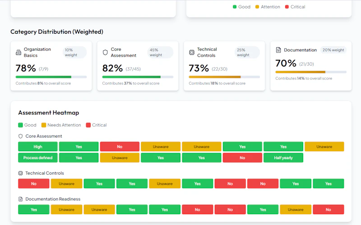Click 'Contributes 18% to overall score' text

[x=217, y=83]
